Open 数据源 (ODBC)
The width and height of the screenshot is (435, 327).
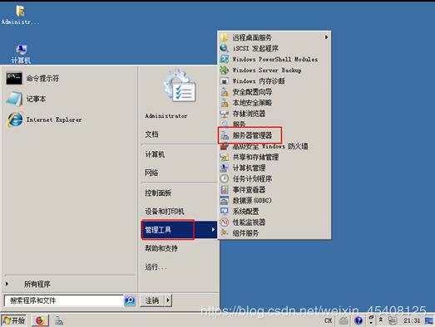[x=274, y=201]
